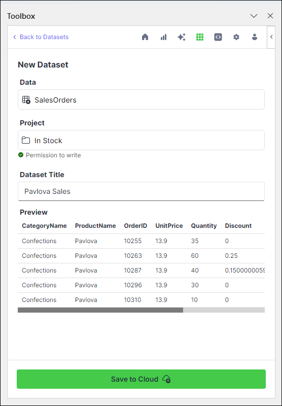Collapse the side panel with the arrow
This screenshot has height=406, width=282.
pos(271,37)
